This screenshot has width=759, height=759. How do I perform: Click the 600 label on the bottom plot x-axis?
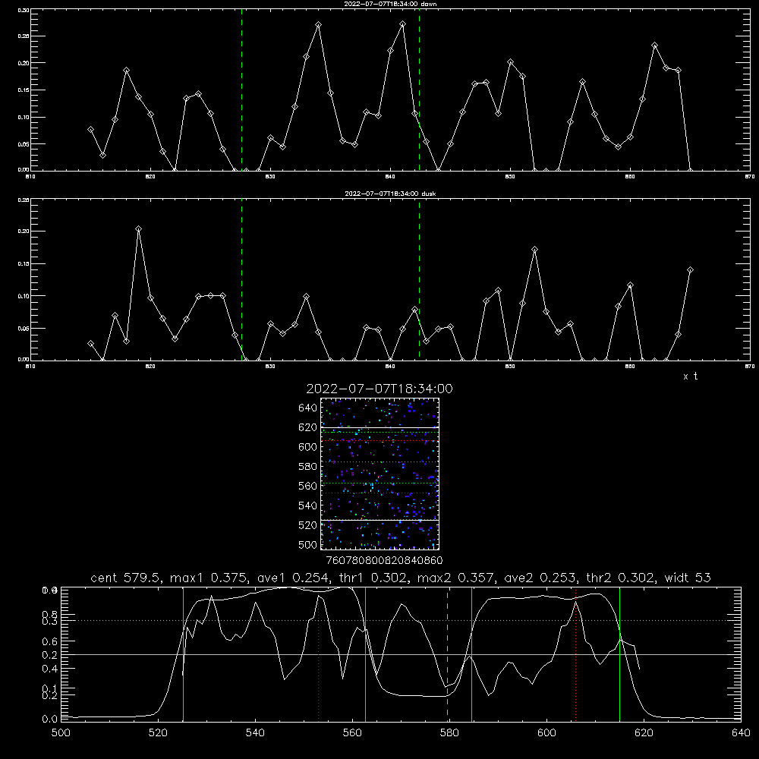pos(547,733)
